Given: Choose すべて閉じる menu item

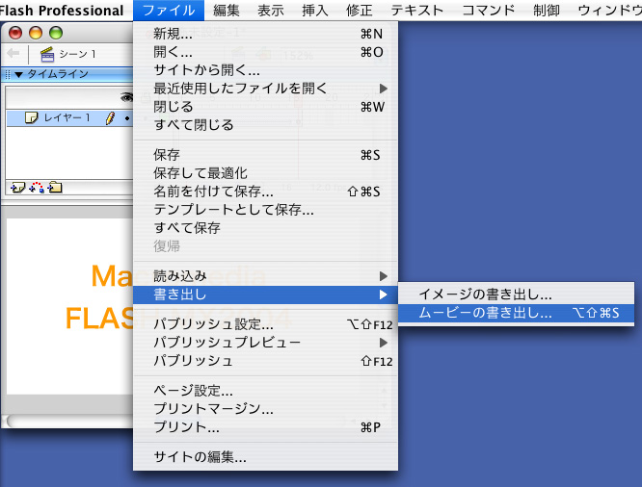Looking at the screenshot, I should pyautogui.click(x=265, y=125).
